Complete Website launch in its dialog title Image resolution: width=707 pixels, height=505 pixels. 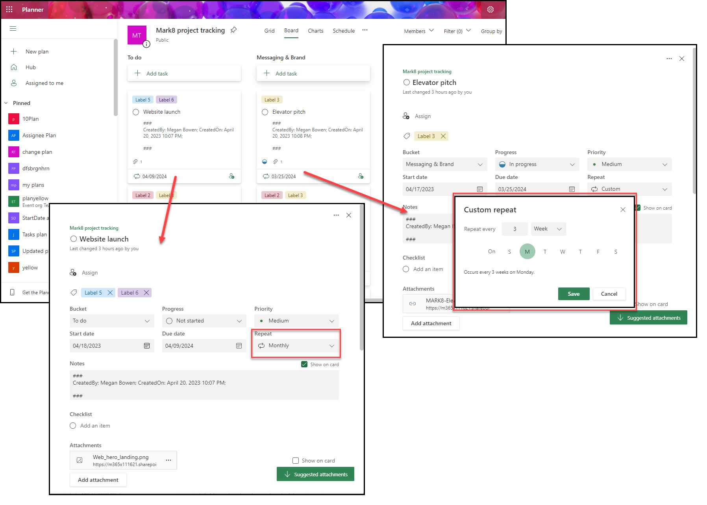coord(74,239)
